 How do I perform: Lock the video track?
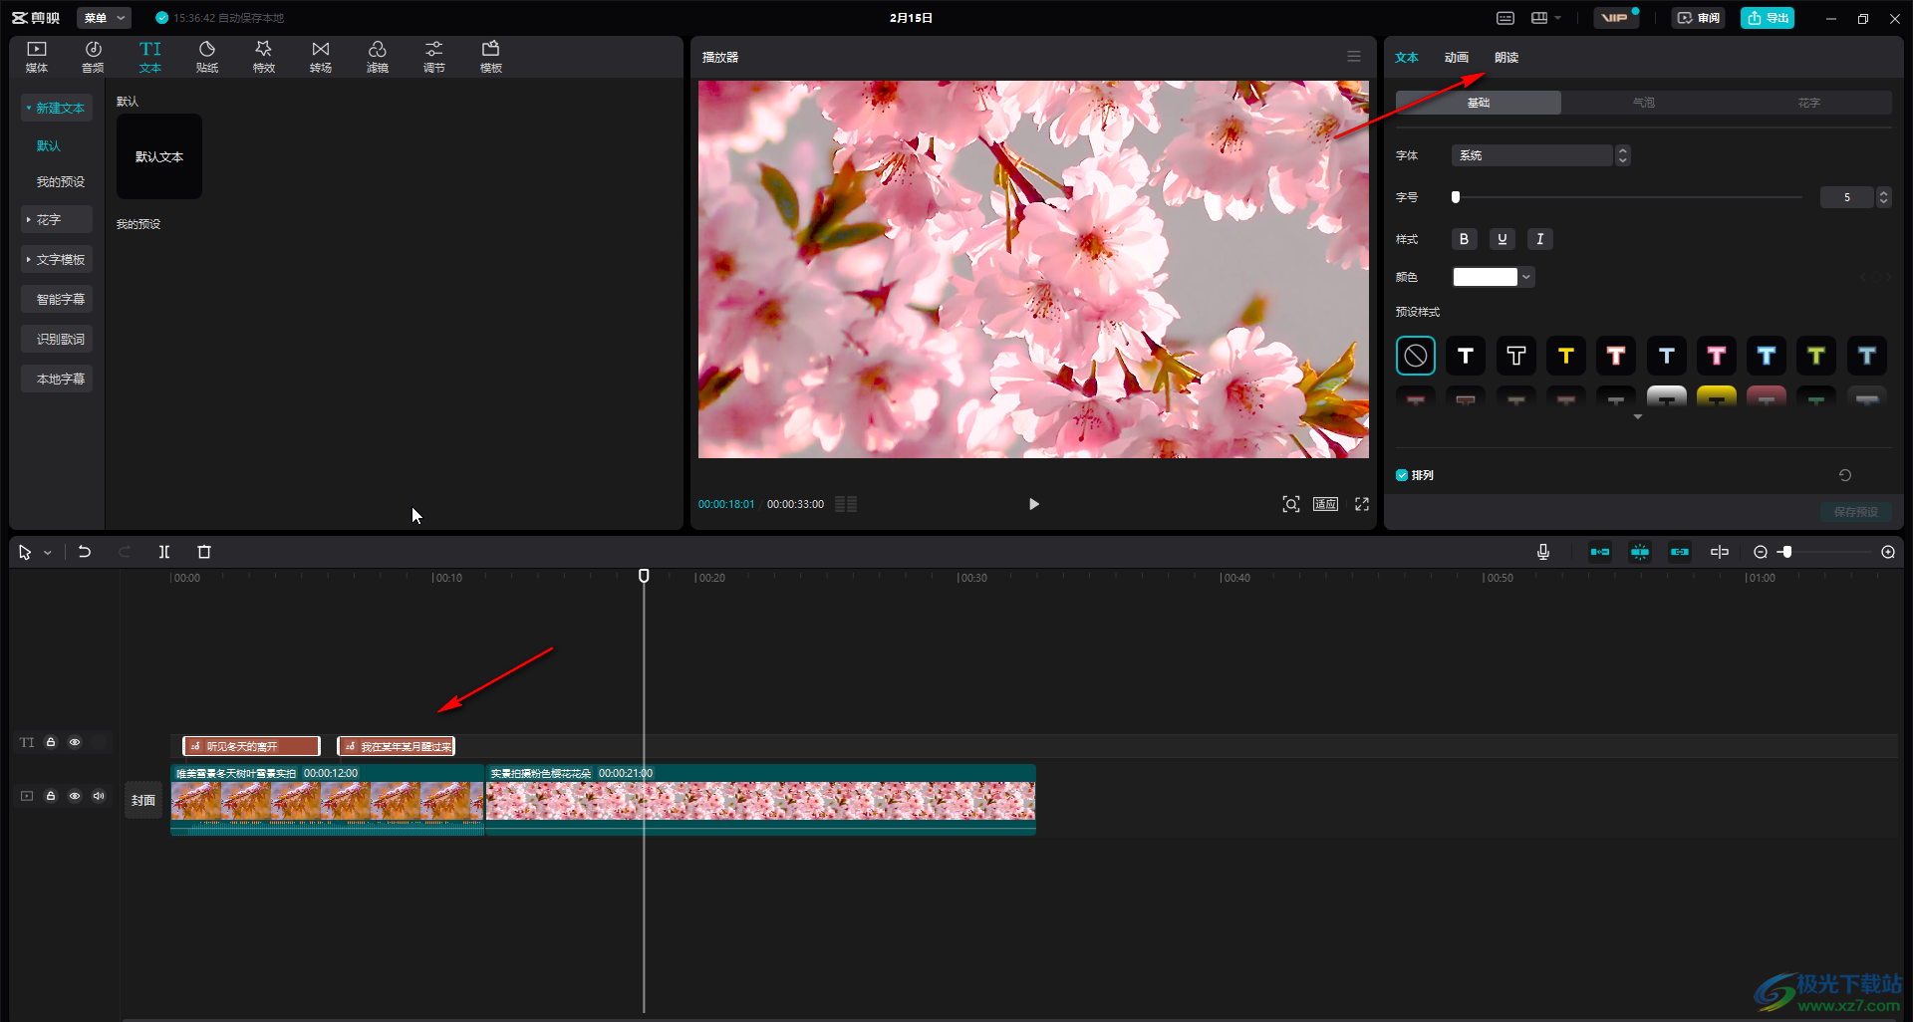(x=51, y=796)
